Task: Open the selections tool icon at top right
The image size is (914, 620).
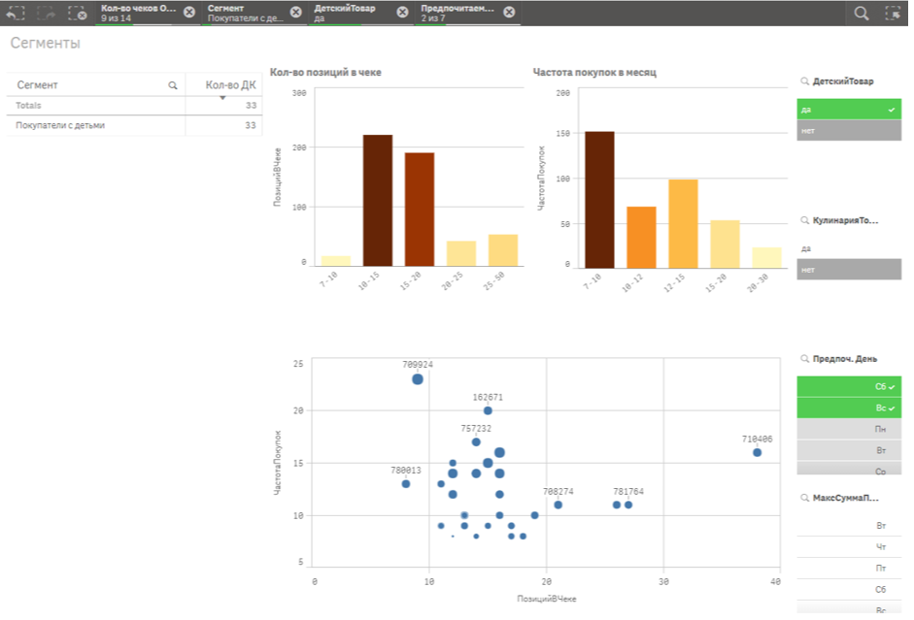Action: click(x=893, y=13)
